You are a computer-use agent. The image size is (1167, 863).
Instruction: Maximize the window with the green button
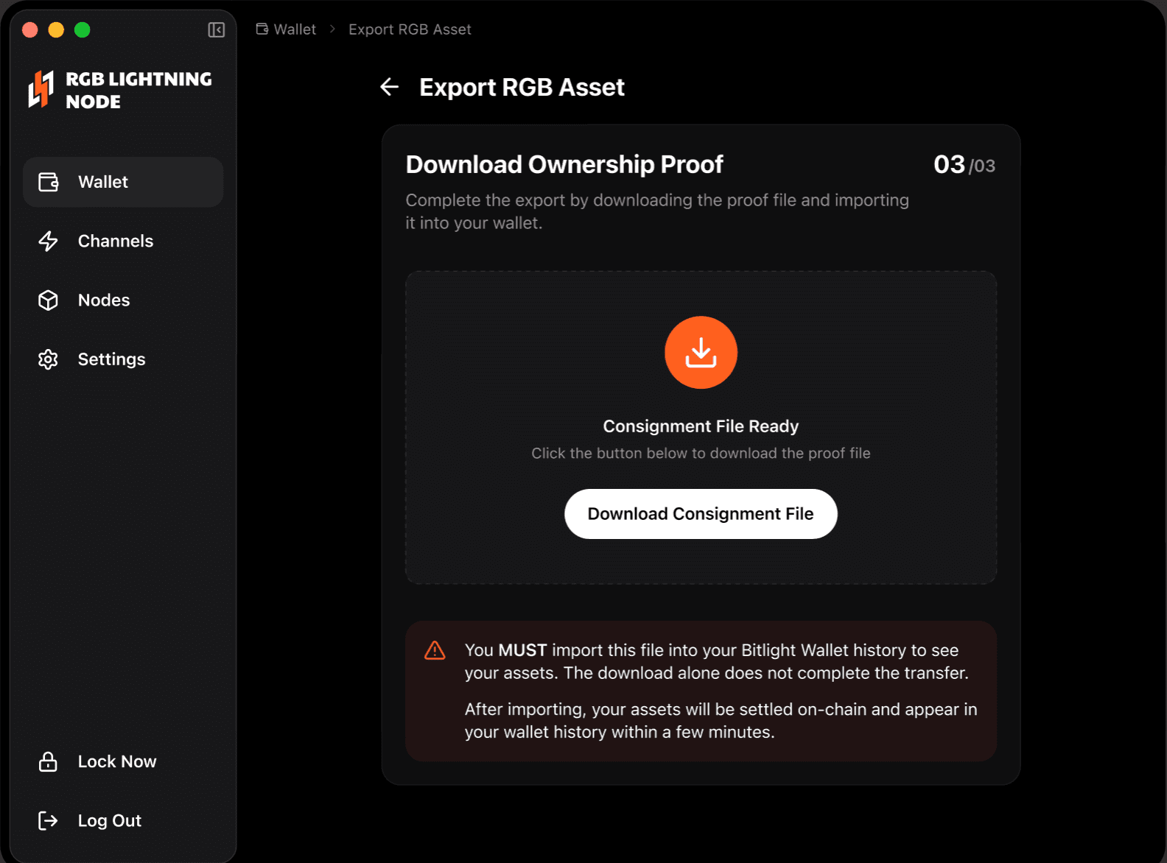pyautogui.click(x=83, y=29)
